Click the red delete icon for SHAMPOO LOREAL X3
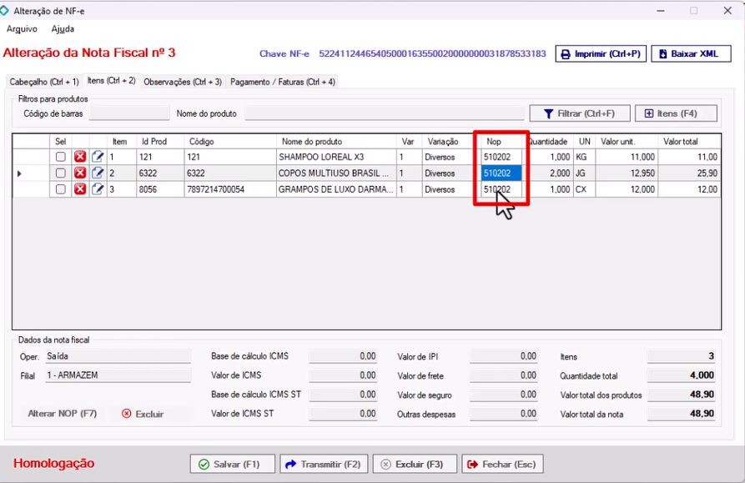The width and height of the screenshot is (745, 483). click(x=80, y=157)
